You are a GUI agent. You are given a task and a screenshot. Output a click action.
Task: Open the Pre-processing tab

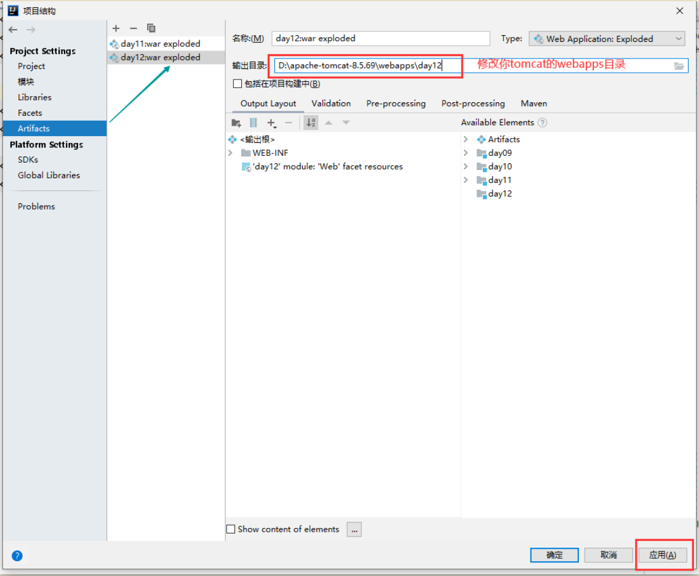pos(396,103)
